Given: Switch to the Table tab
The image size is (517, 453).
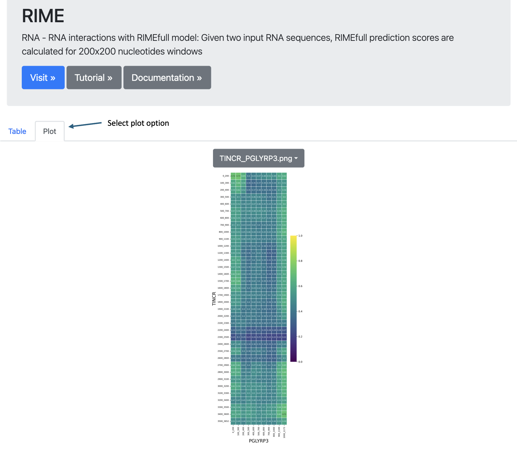Looking at the screenshot, I should (17, 131).
